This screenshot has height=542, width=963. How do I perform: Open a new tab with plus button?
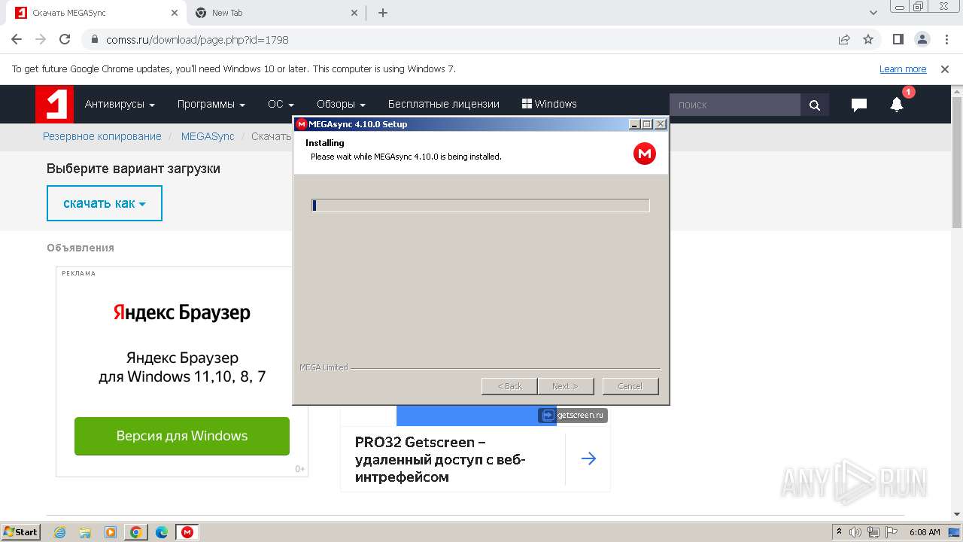(383, 13)
